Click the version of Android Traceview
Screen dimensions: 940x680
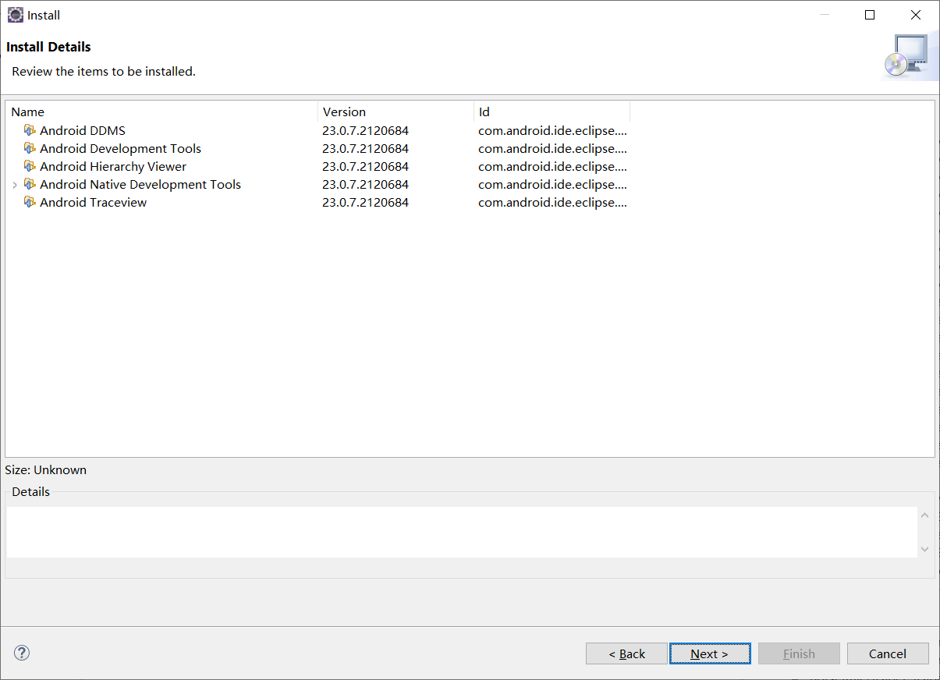point(365,202)
